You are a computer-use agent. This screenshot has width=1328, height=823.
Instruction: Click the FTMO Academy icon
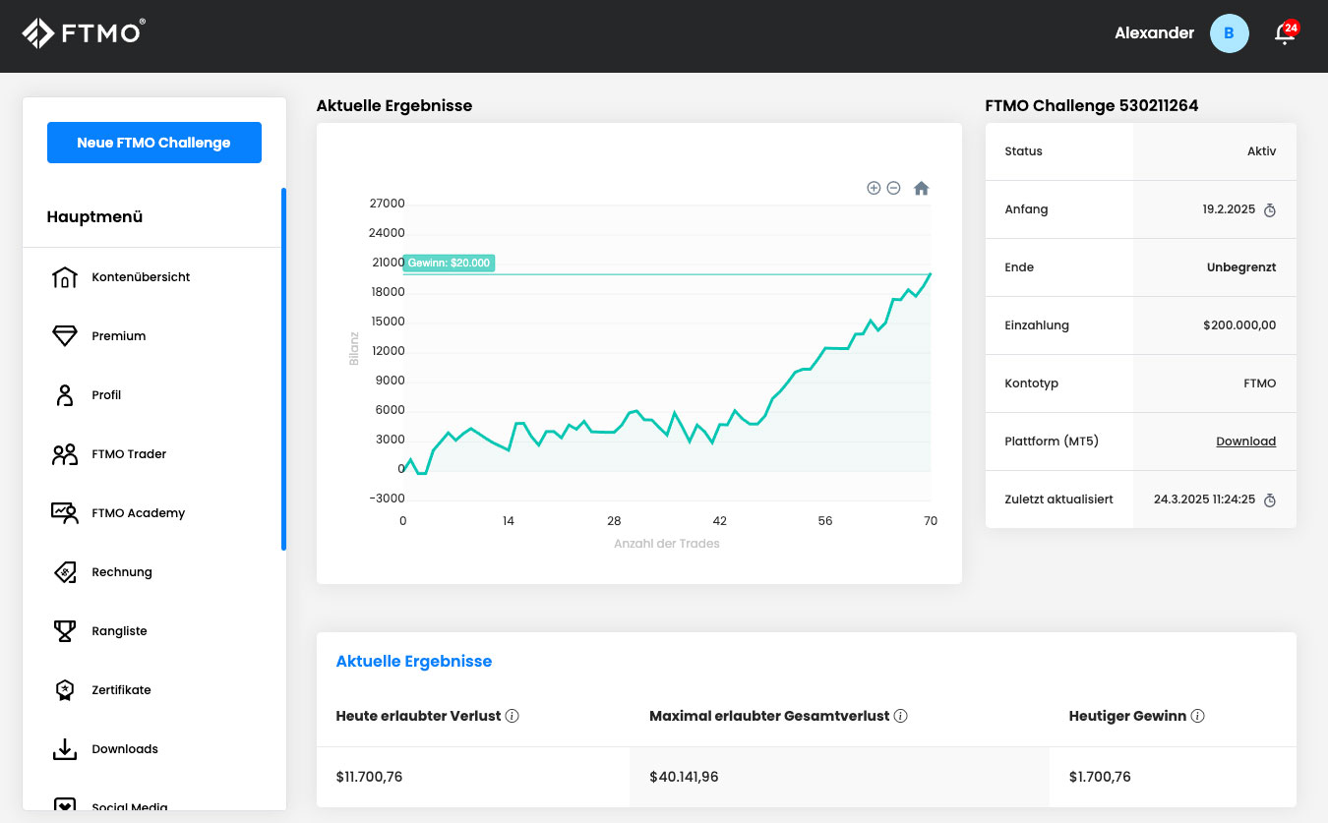pos(64,513)
